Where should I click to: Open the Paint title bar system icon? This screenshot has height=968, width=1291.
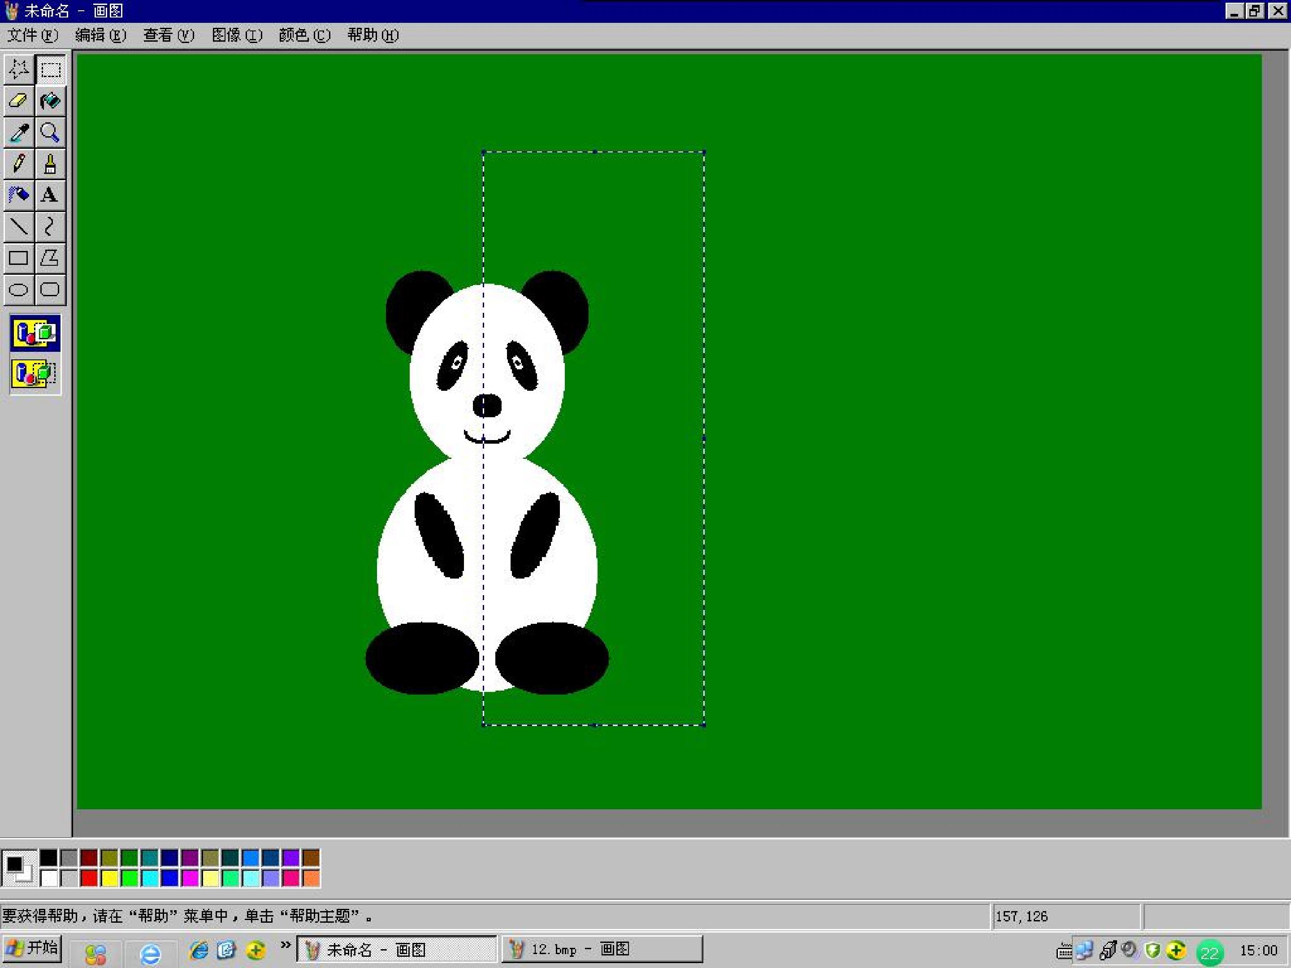12,10
